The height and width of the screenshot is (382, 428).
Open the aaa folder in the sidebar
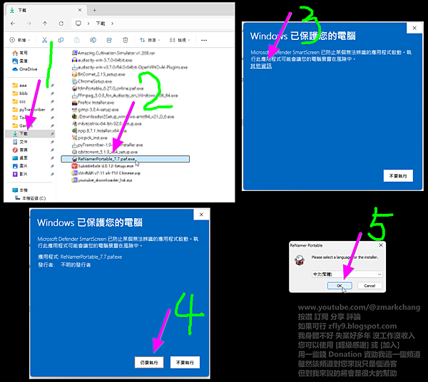[19, 86]
